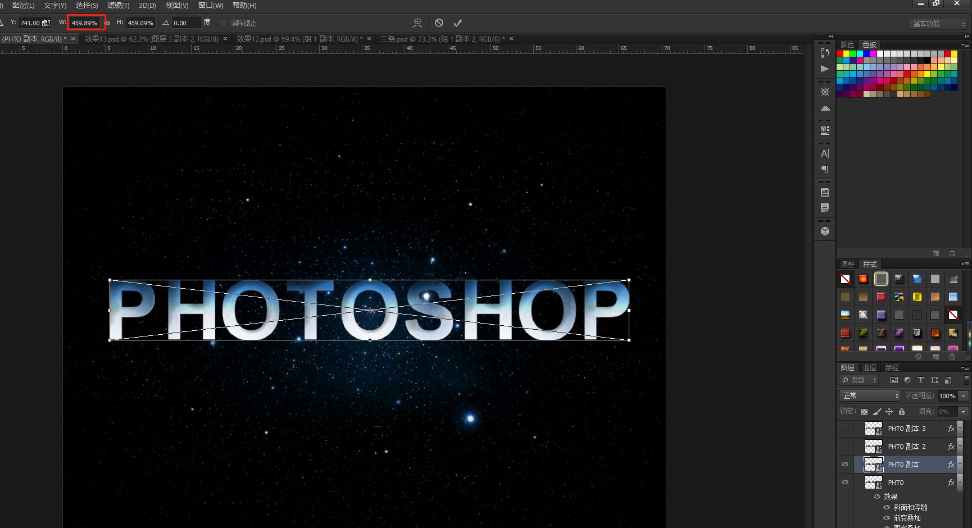This screenshot has width=972, height=528.
Task: Switch to the 路径 tab
Action: point(892,367)
